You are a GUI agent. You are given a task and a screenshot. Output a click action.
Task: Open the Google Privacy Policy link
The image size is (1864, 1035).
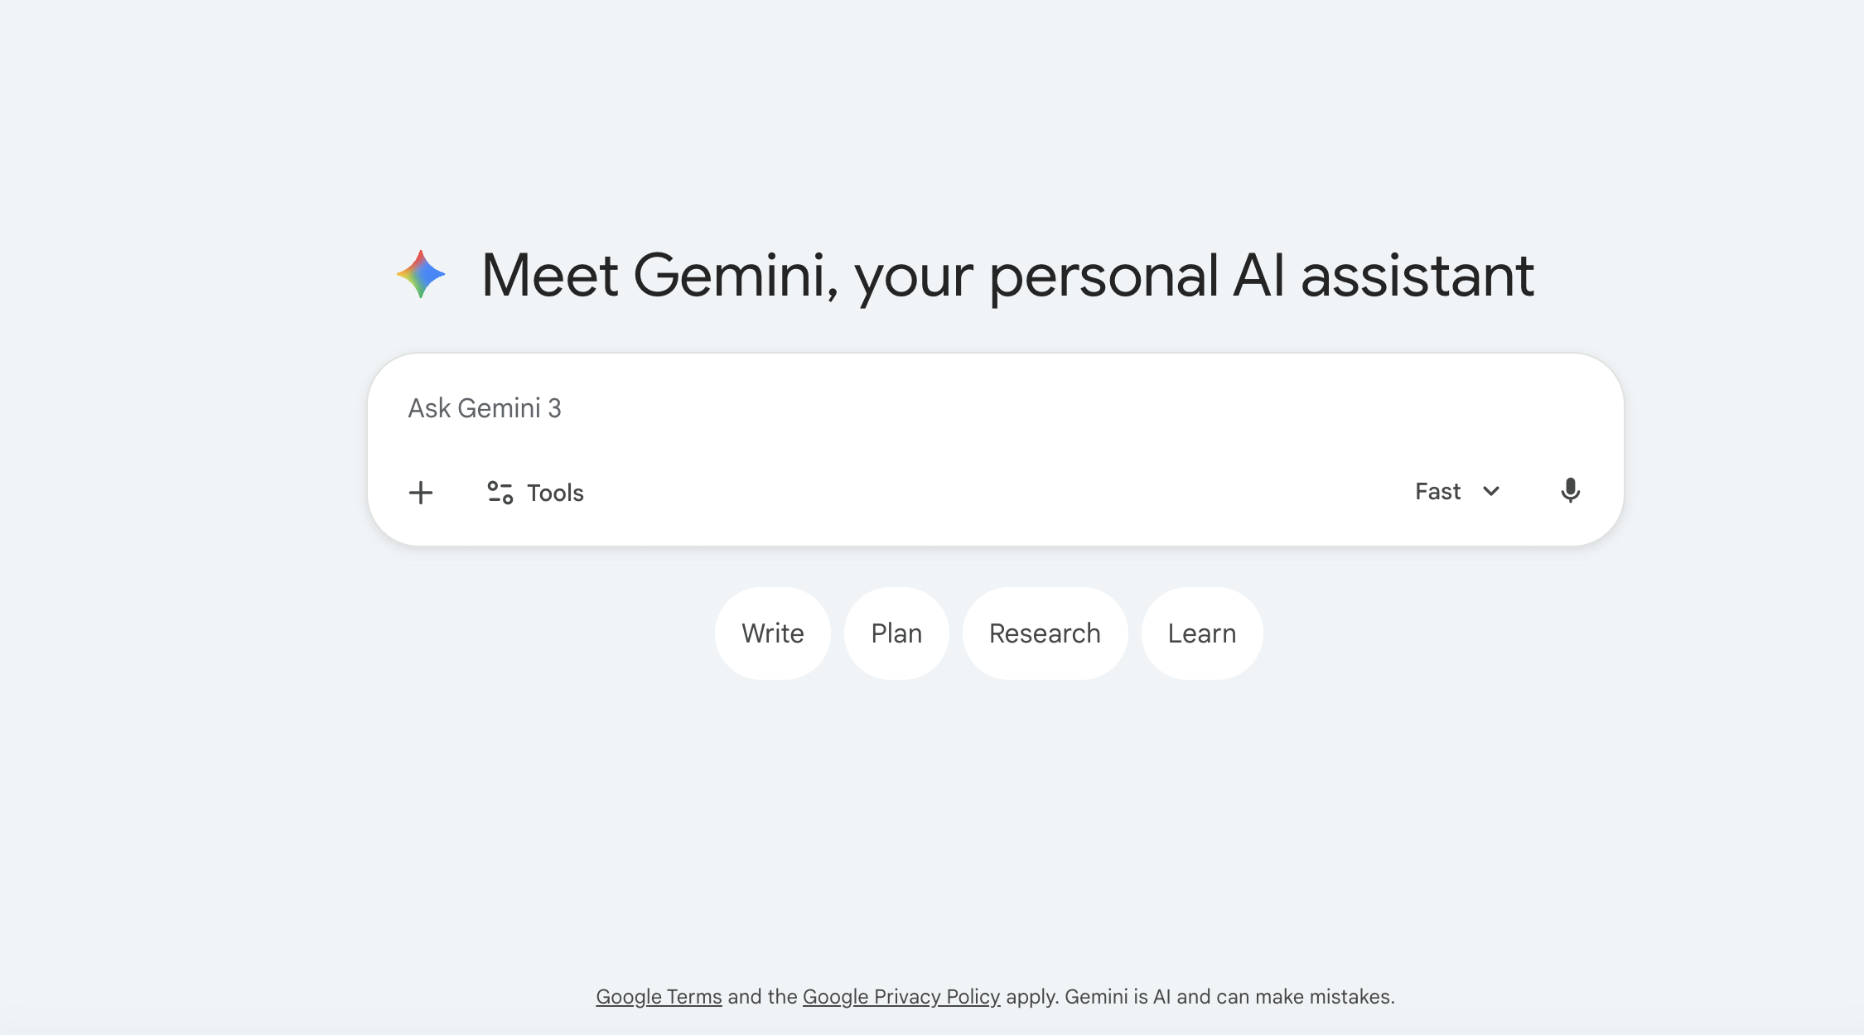(901, 997)
